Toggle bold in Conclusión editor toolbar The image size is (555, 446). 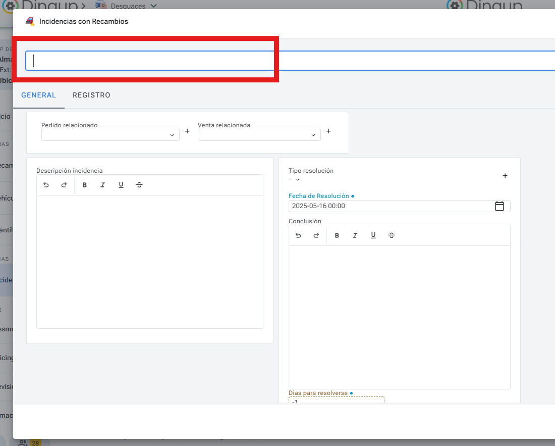(337, 235)
